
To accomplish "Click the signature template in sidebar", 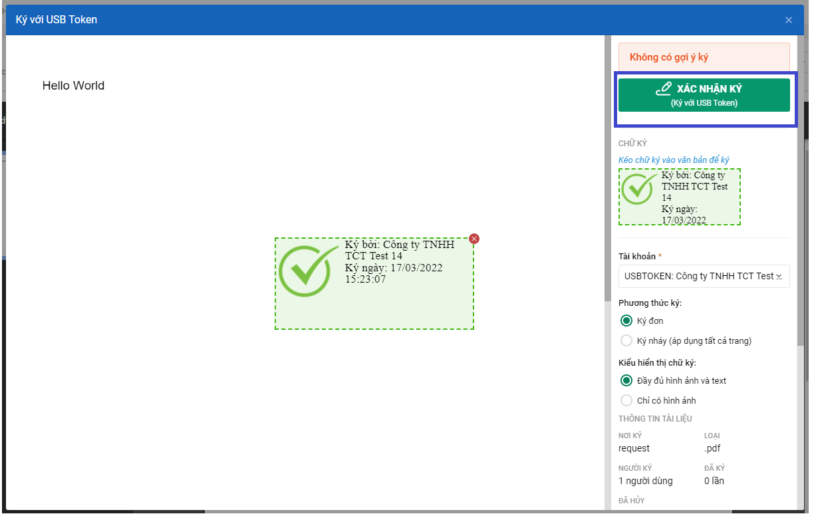I will coord(679,197).
